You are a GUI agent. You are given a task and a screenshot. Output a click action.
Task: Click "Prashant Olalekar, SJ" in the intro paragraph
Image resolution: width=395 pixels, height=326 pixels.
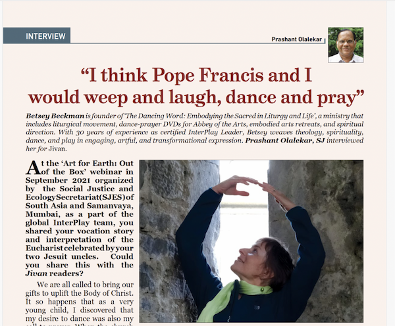click(285, 141)
